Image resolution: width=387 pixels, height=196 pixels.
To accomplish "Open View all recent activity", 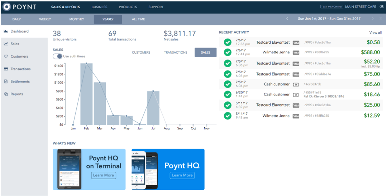I will [x=376, y=33].
